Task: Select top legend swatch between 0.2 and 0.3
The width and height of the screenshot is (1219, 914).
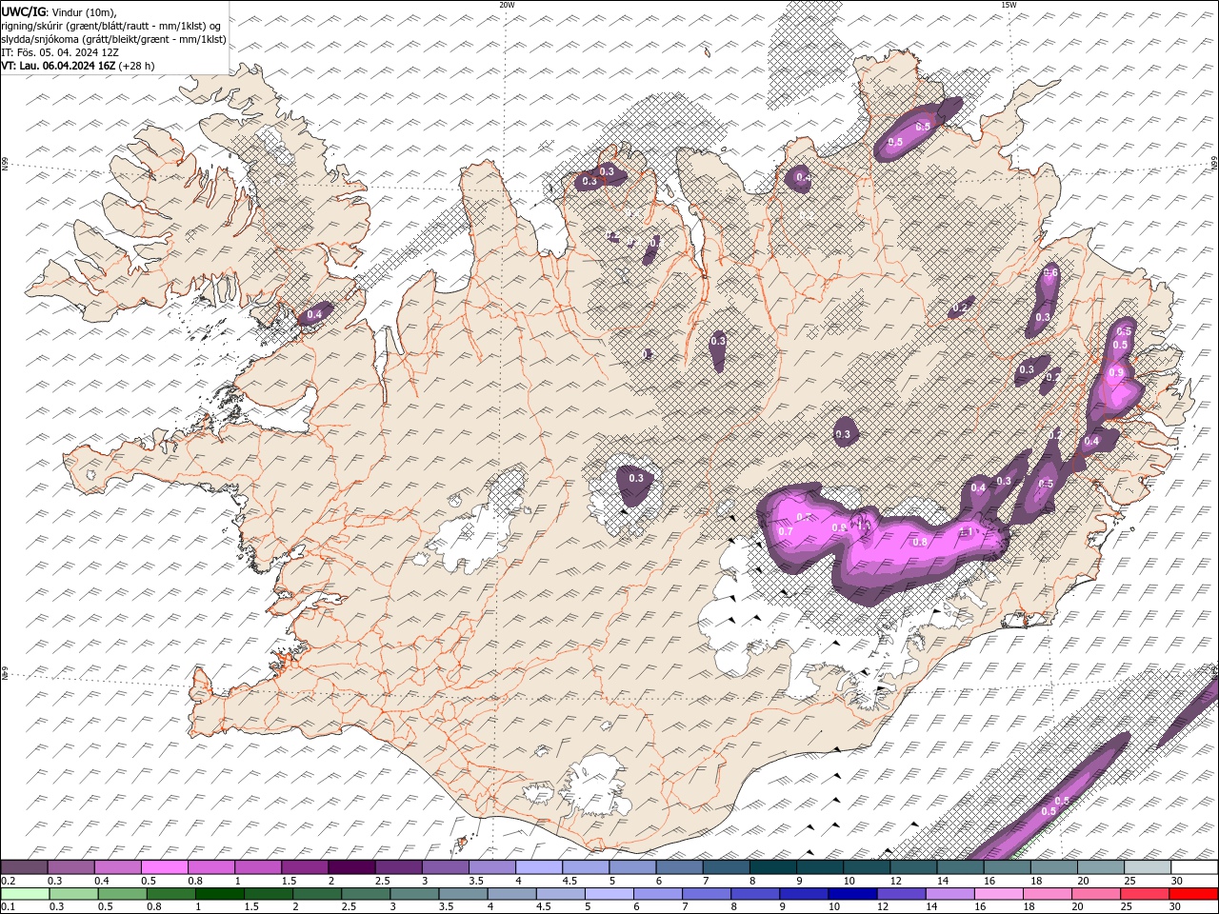Action: [25, 867]
